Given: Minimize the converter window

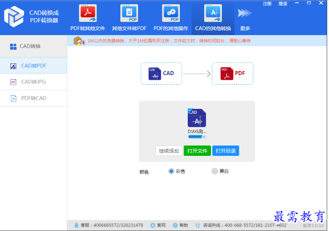Looking at the screenshot, I should (x=297, y=3).
